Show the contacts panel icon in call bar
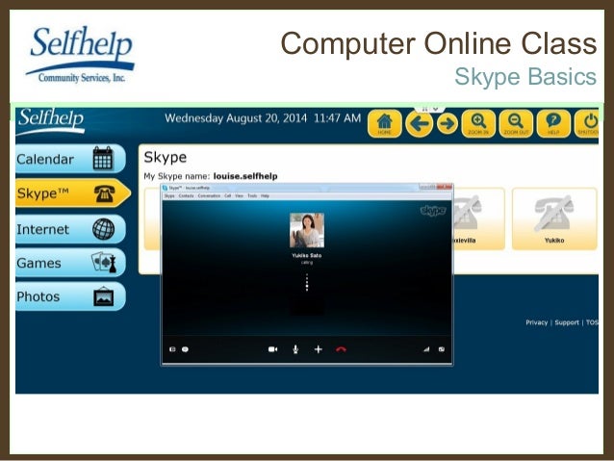The height and width of the screenshot is (461, 614). [x=172, y=349]
